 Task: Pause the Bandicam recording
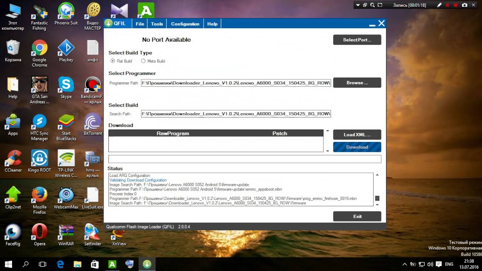(x=448, y=5)
